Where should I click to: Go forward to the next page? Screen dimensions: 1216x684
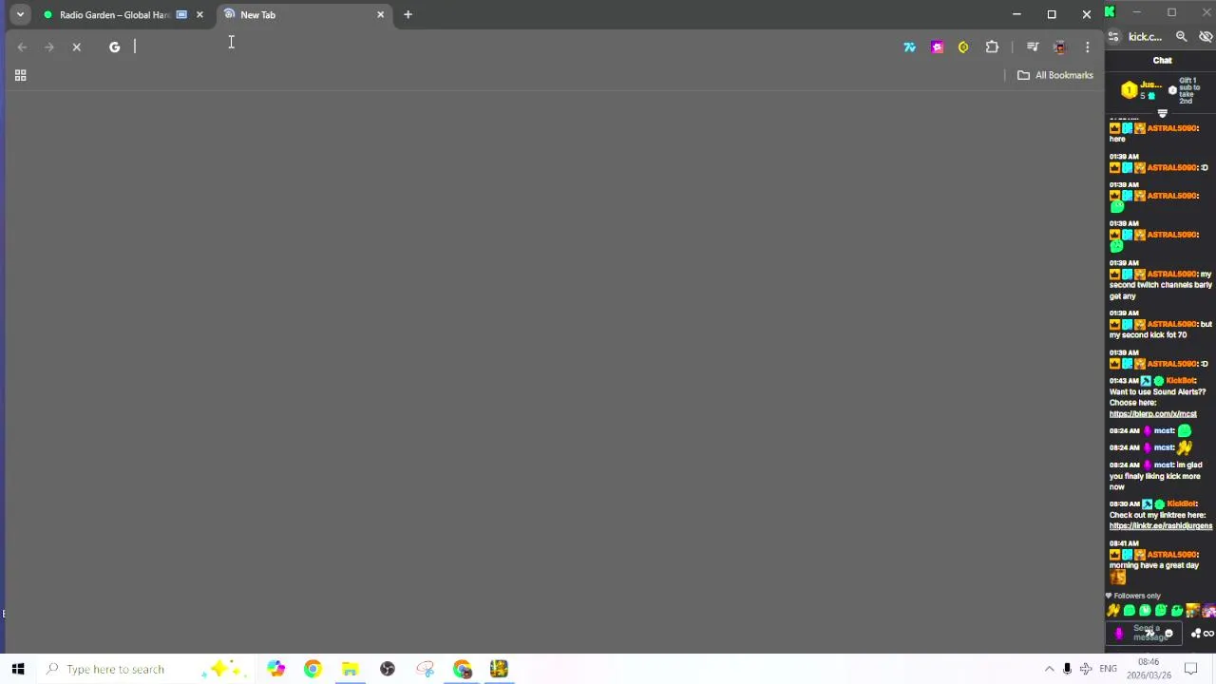coord(49,47)
